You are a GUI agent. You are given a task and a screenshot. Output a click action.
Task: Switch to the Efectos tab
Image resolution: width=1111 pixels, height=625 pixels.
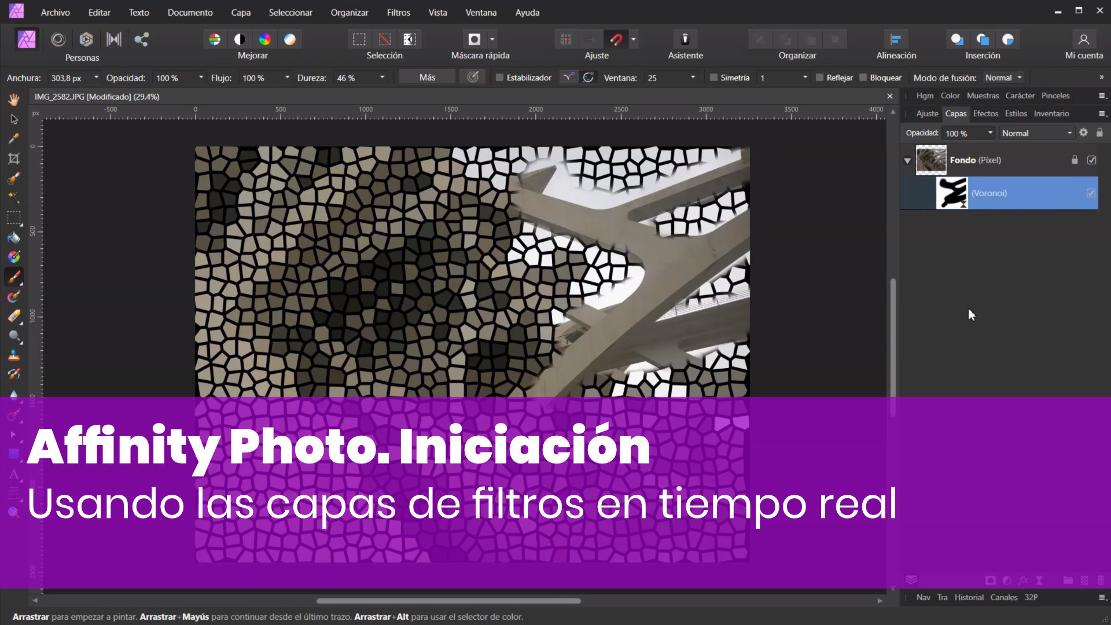click(985, 113)
